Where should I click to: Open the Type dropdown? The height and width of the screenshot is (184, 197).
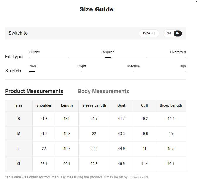[149, 33]
